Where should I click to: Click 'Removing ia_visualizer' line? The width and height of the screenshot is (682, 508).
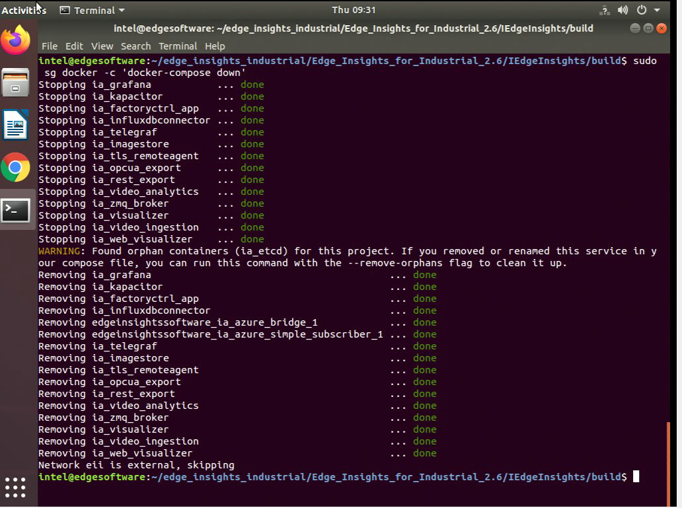click(237, 429)
